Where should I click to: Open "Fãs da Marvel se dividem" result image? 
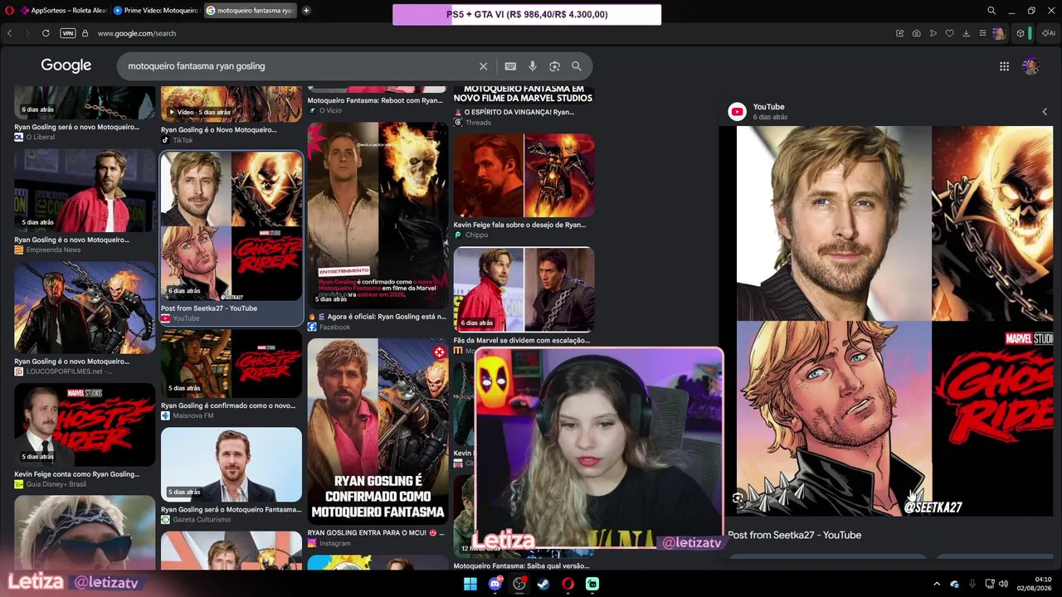pos(524,289)
